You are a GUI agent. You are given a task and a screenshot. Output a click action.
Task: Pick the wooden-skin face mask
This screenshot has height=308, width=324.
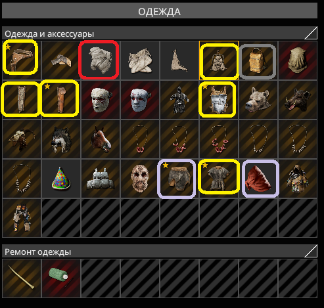tap(140, 179)
